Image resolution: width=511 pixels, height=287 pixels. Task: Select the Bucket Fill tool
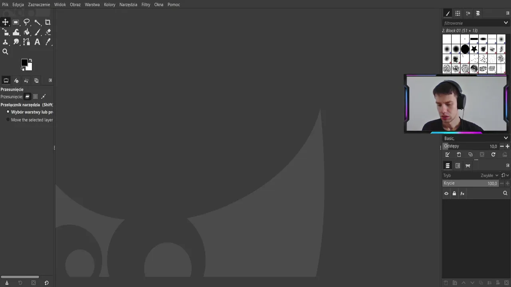point(27,32)
